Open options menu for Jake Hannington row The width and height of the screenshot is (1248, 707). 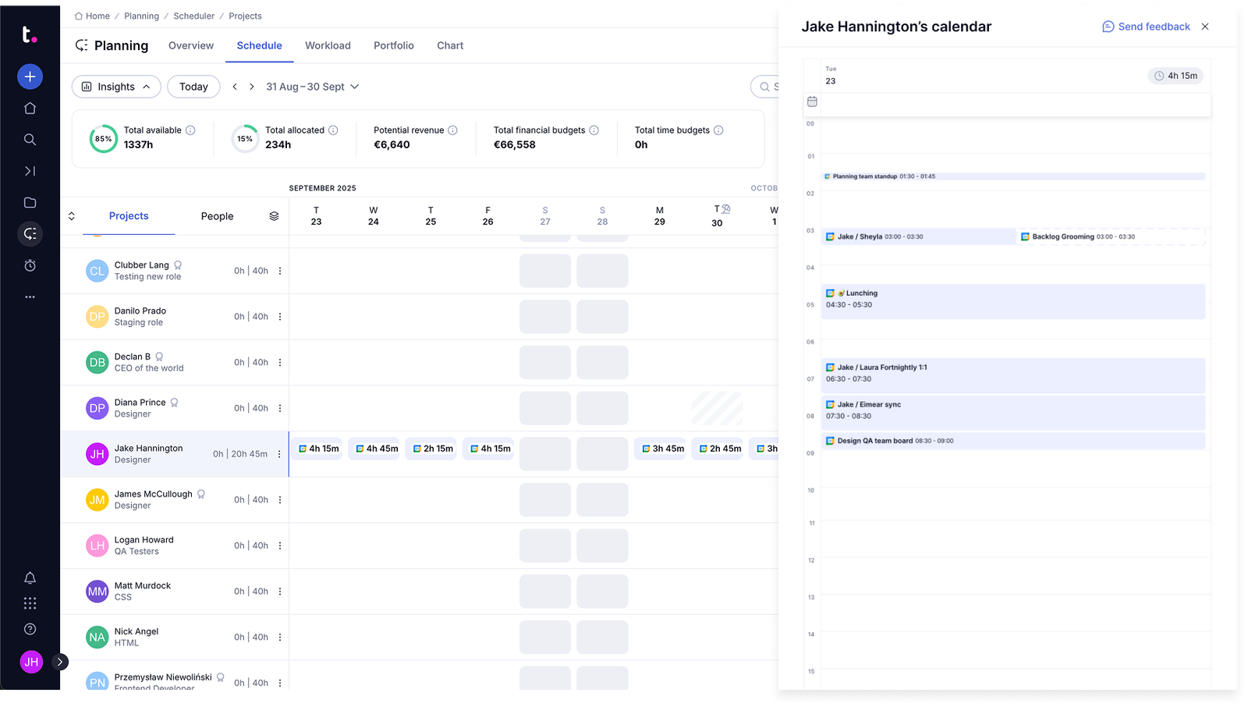click(279, 454)
